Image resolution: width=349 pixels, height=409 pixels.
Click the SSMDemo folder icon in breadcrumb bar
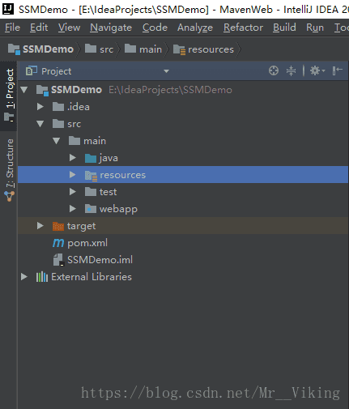point(14,49)
